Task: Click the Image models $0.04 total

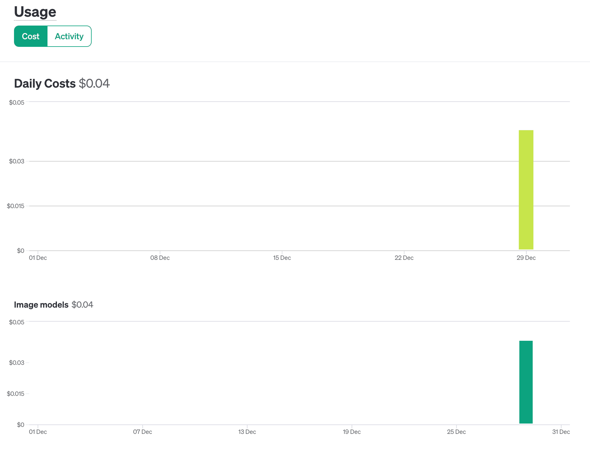Action: [82, 305]
